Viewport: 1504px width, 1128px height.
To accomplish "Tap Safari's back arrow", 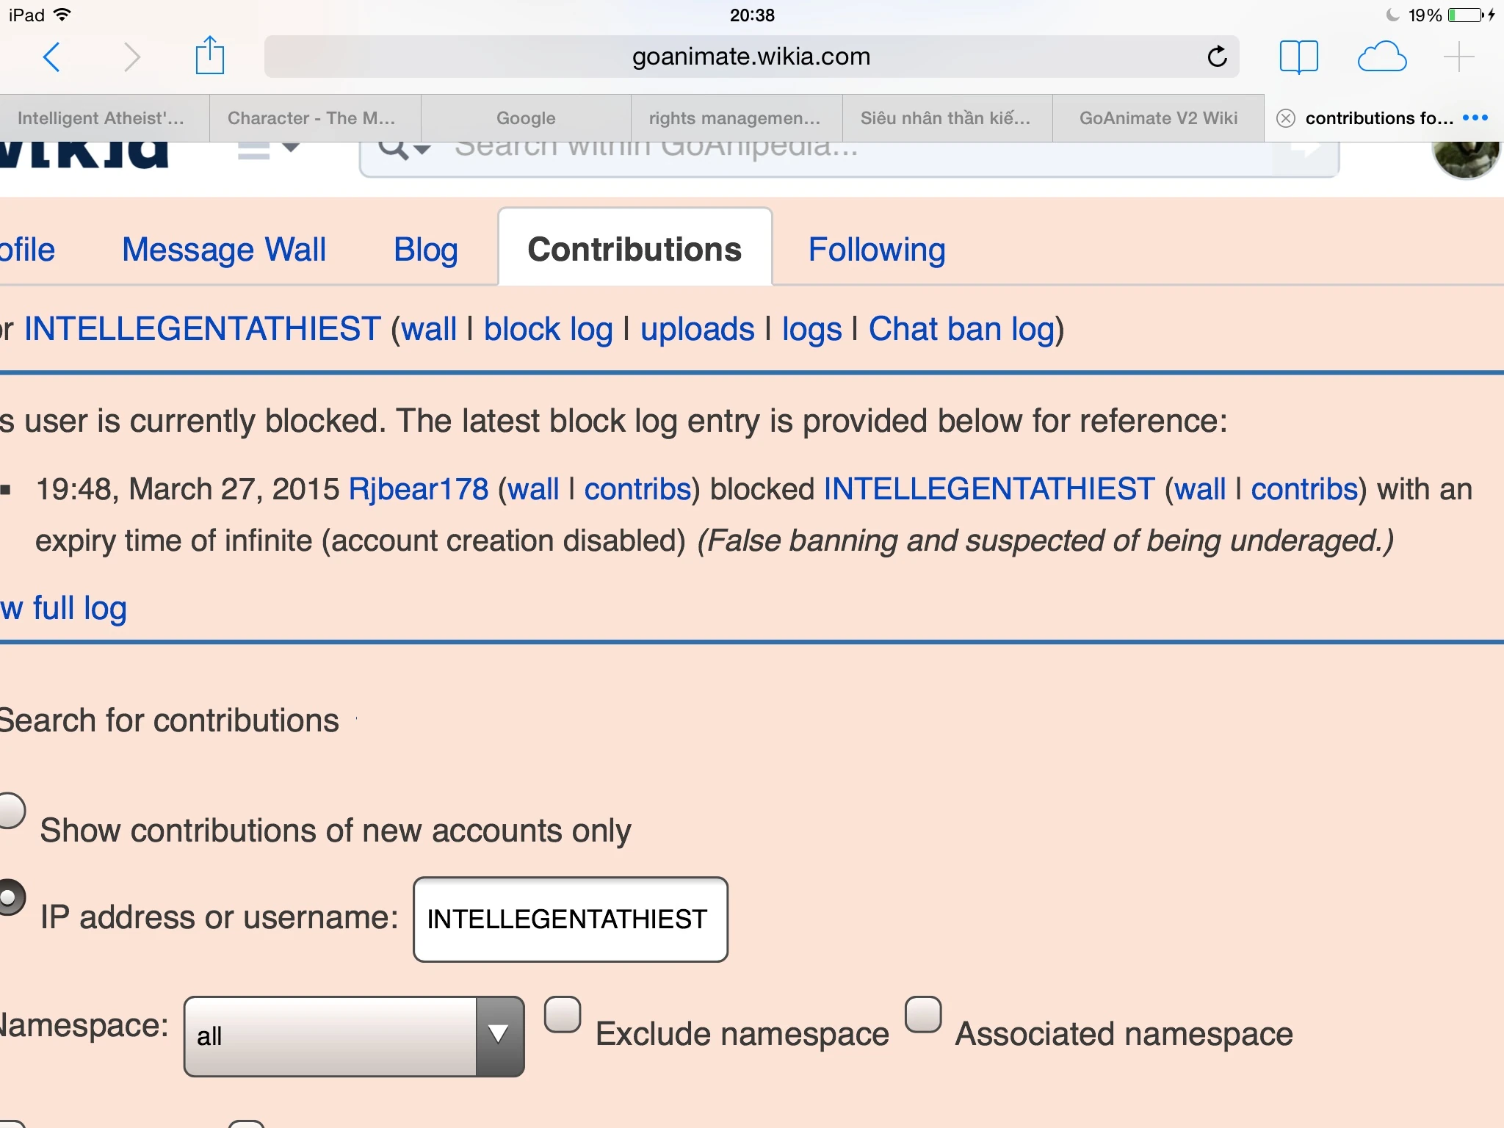I will (x=51, y=57).
